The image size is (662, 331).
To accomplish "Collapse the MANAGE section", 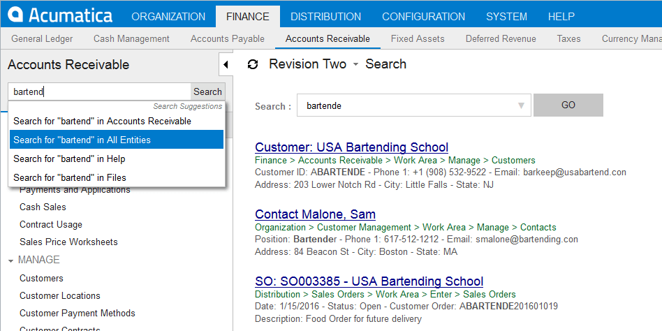I will click(11, 260).
